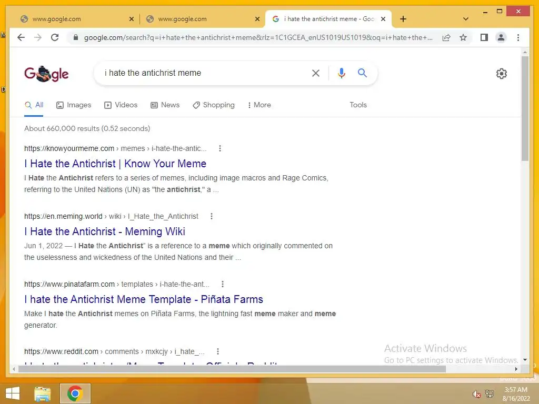Click the Chrome taskbar icon

tap(75, 393)
